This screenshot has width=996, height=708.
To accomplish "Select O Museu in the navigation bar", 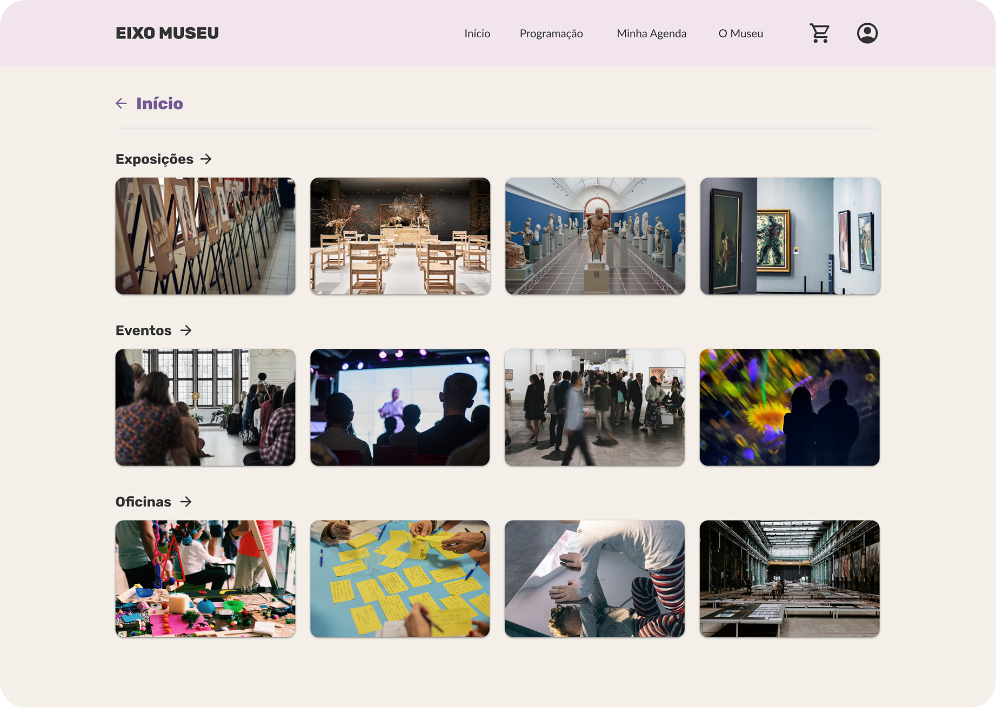I will [x=741, y=33].
